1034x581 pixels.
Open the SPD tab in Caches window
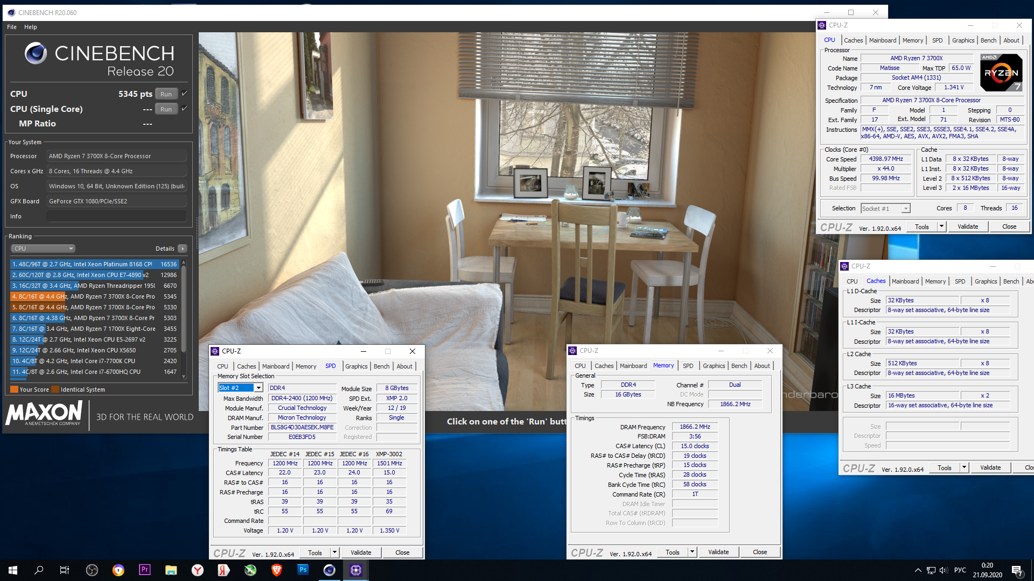pos(960,281)
